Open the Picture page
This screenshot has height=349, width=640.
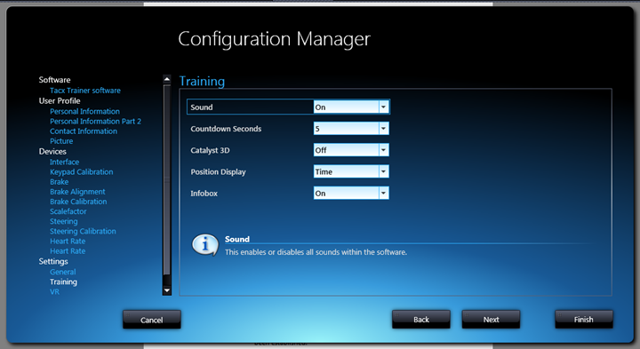61,141
